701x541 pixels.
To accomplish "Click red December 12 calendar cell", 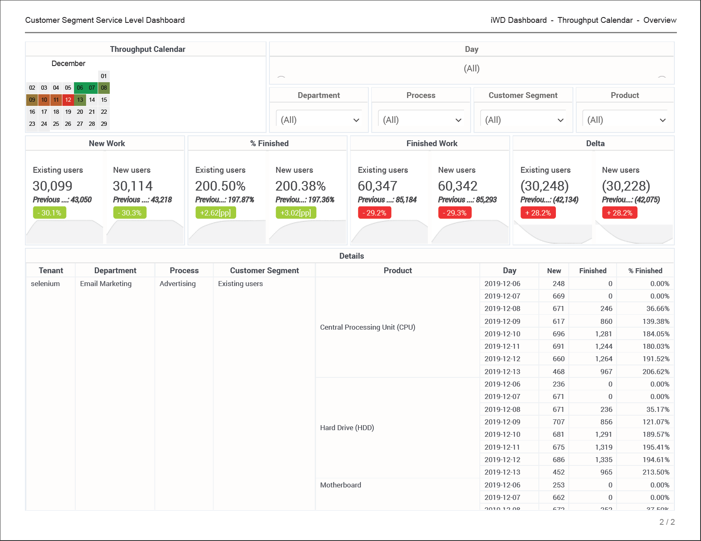I will pyautogui.click(x=68, y=100).
